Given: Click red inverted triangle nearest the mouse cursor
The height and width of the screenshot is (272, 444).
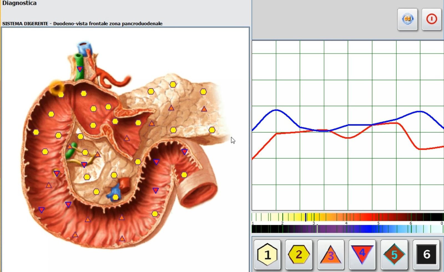Looking at the screenshot, I should pyautogui.click(x=185, y=152).
